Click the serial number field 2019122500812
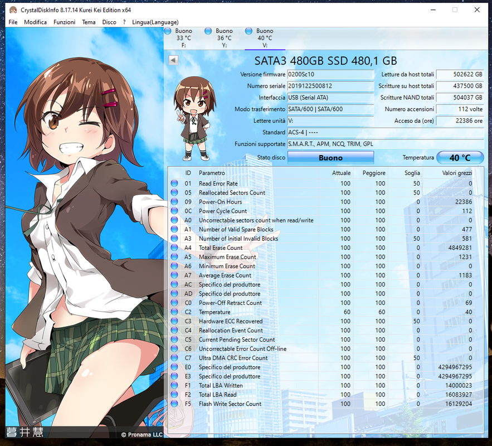 [x=330, y=86]
